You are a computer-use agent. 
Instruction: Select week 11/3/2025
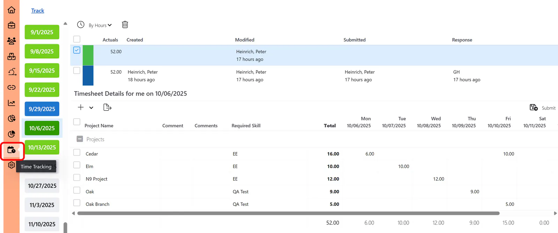pos(42,205)
